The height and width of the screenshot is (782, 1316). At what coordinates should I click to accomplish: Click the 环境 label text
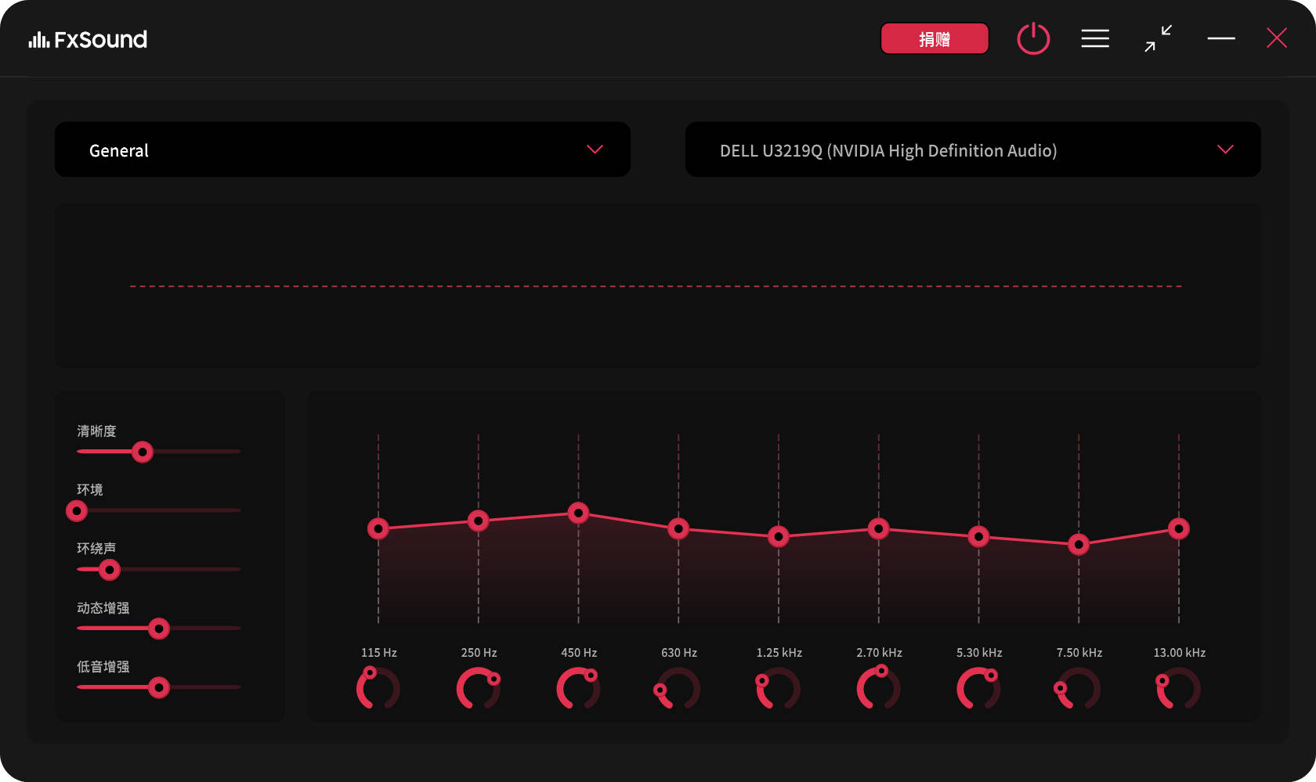click(90, 490)
